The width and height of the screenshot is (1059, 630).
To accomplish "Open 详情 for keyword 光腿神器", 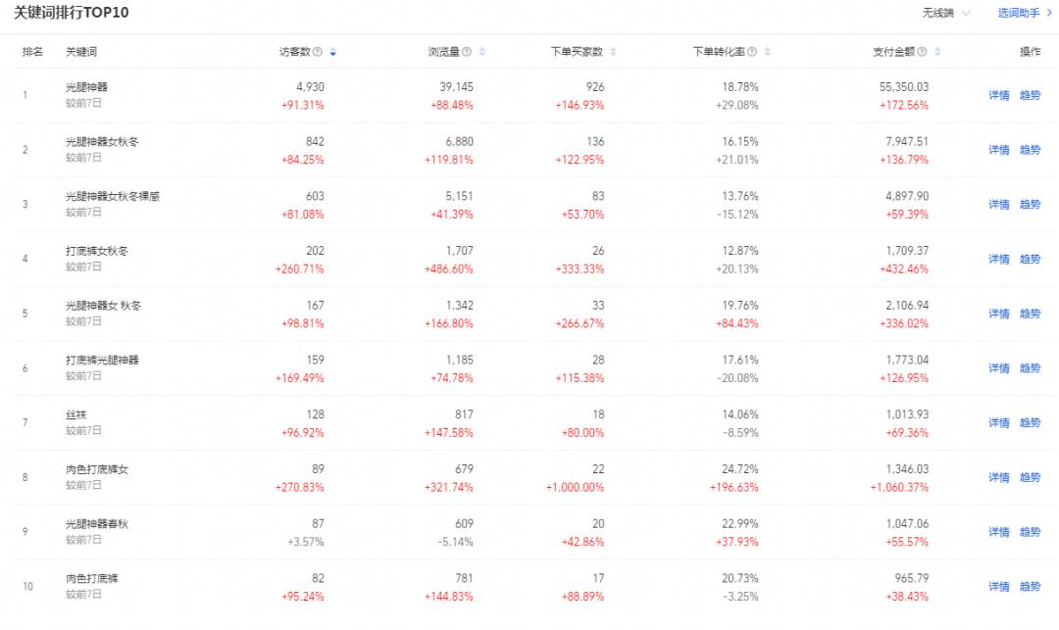I will (998, 94).
